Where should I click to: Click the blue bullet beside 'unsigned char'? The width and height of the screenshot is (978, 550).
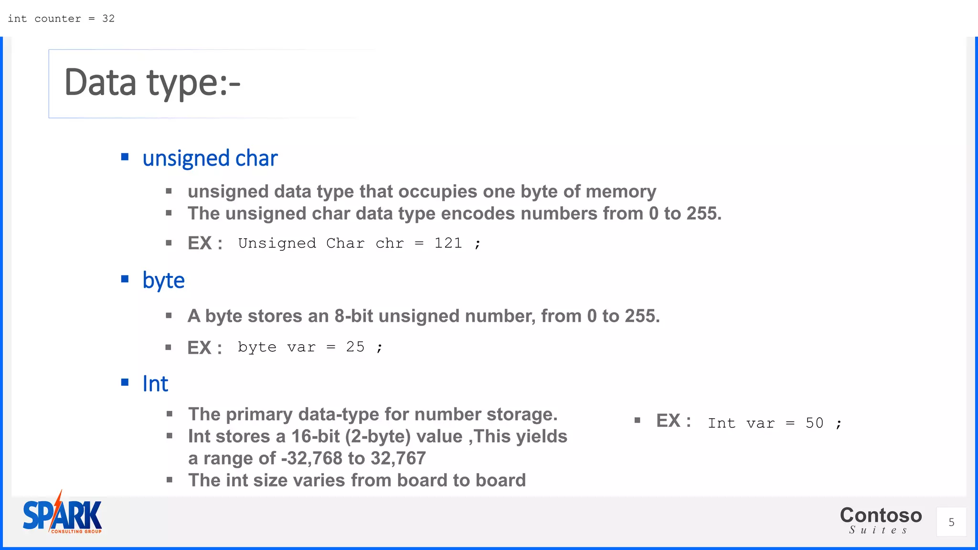(125, 157)
